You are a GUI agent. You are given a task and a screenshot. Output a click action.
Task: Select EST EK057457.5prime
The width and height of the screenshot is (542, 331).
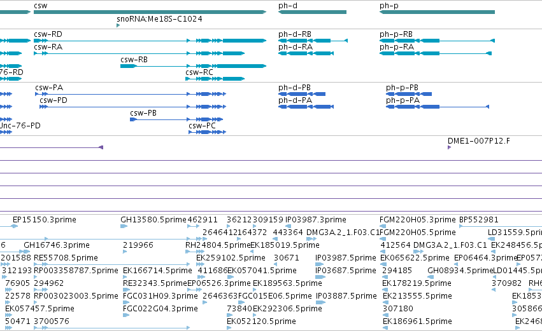[x=39, y=309]
